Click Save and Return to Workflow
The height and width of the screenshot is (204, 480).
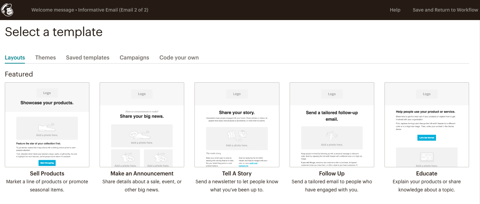(x=445, y=10)
